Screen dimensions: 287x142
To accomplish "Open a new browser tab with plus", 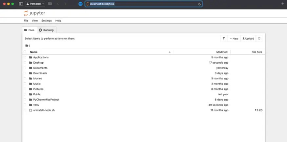I will (283, 4).
